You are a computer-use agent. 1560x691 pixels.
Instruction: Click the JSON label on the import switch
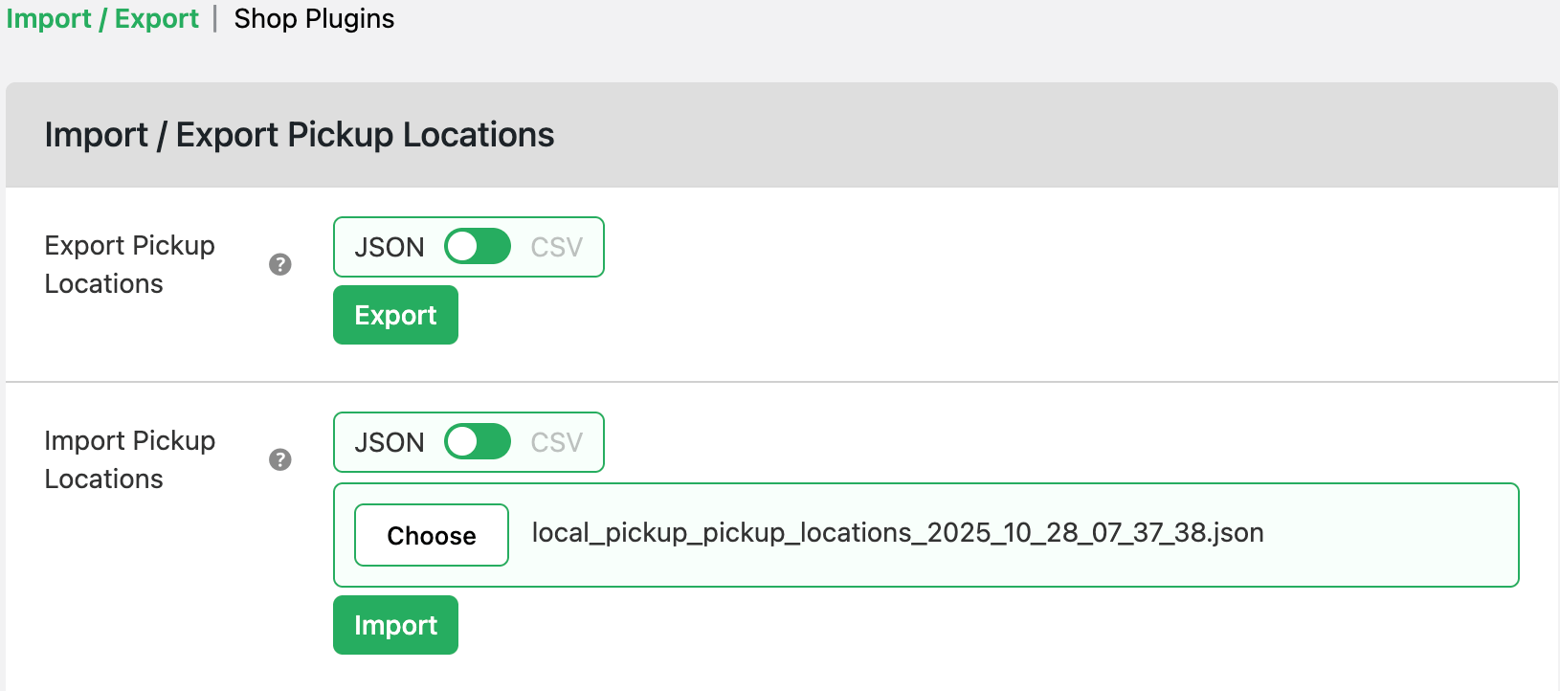tap(389, 442)
